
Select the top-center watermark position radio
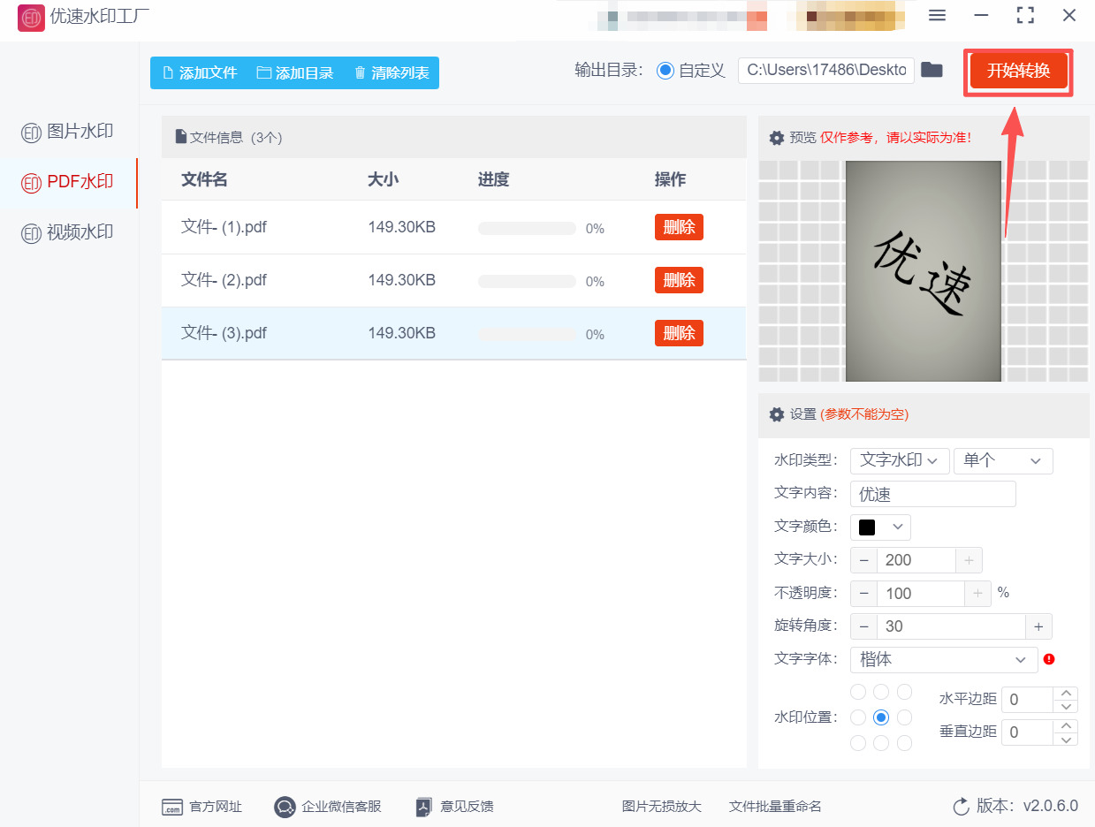point(881,692)
